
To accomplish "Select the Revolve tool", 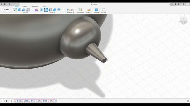I will [23, 10].
